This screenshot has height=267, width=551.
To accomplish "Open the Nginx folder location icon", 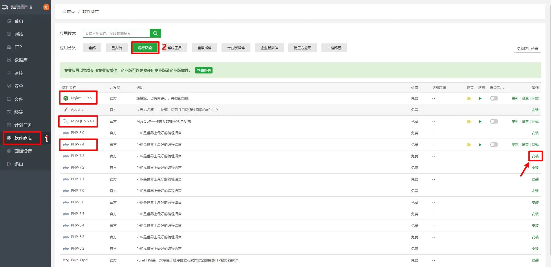I will coord(468,99).
